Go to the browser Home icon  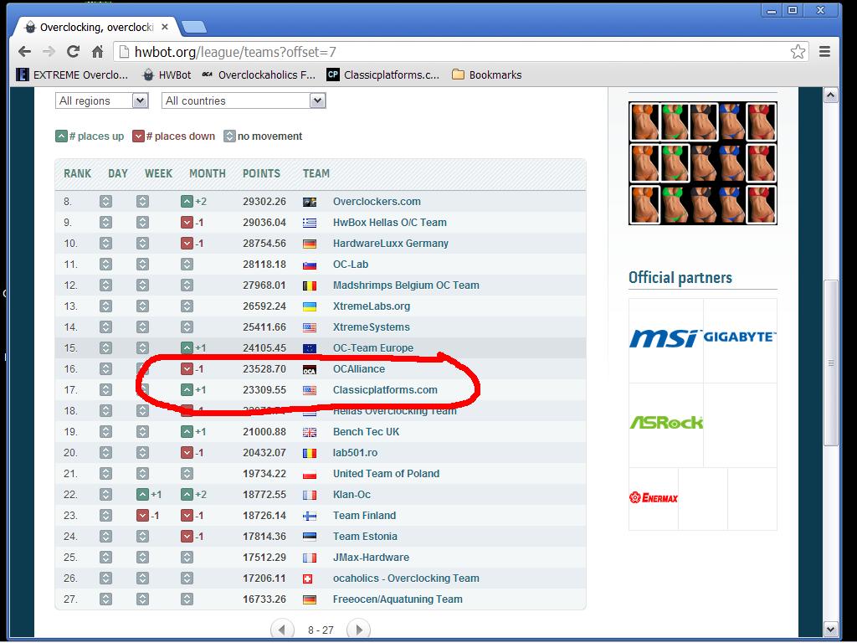click(97, 51)
